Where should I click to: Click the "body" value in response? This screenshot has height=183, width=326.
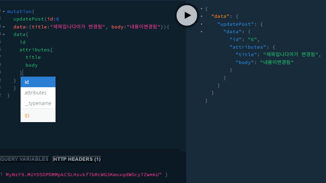pyautogui.click(x=277, y=62)
